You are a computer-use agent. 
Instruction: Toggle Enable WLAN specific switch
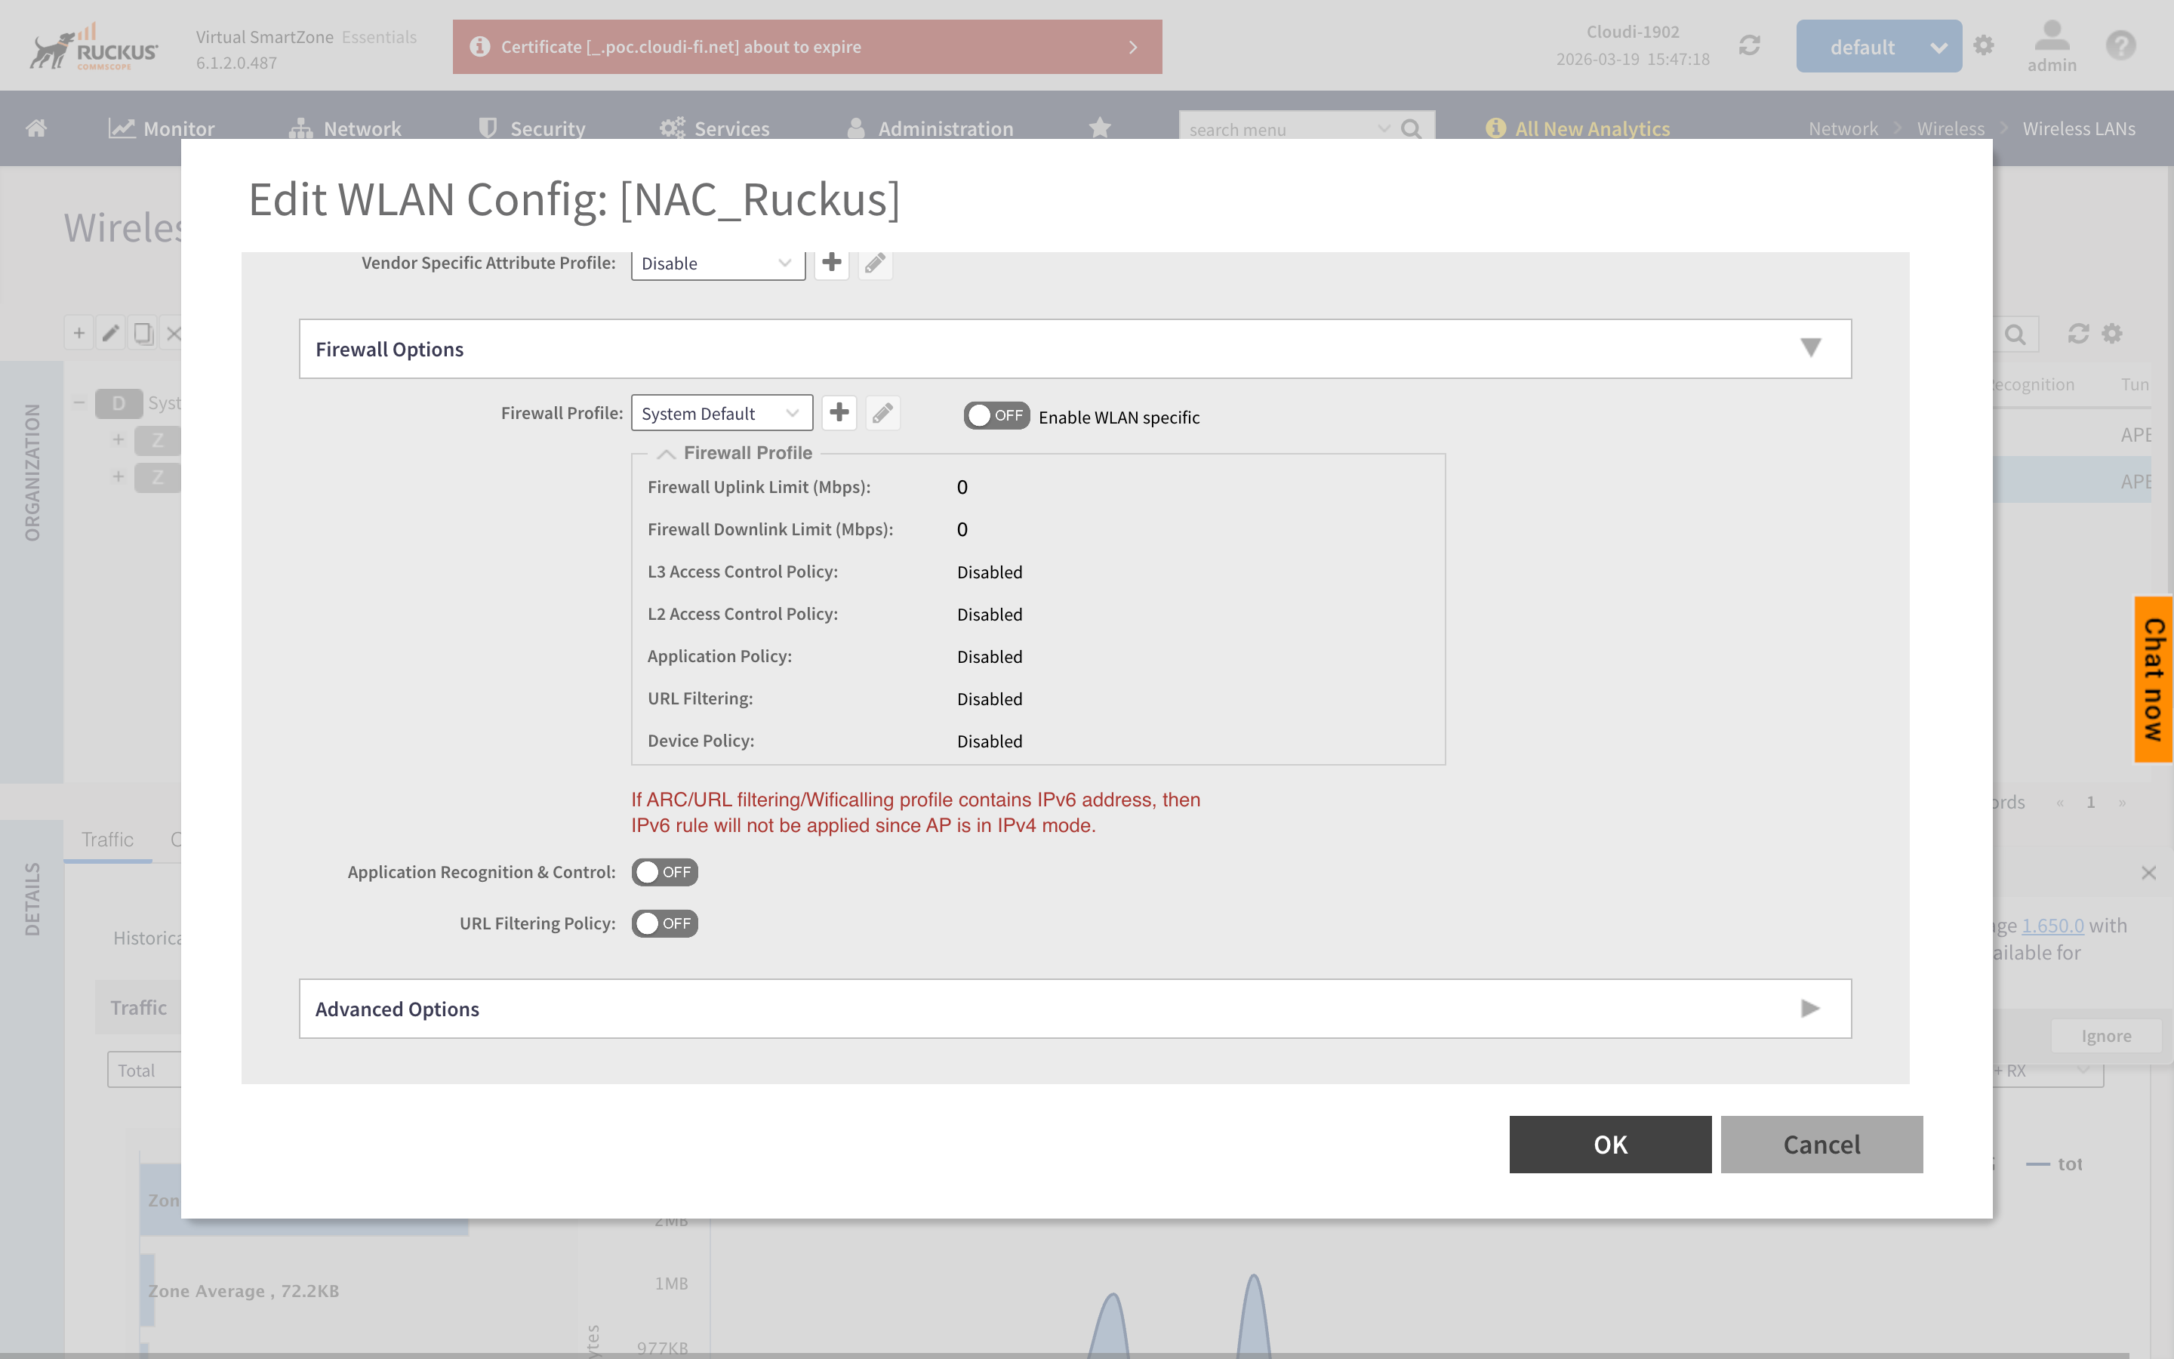point(996,415)
